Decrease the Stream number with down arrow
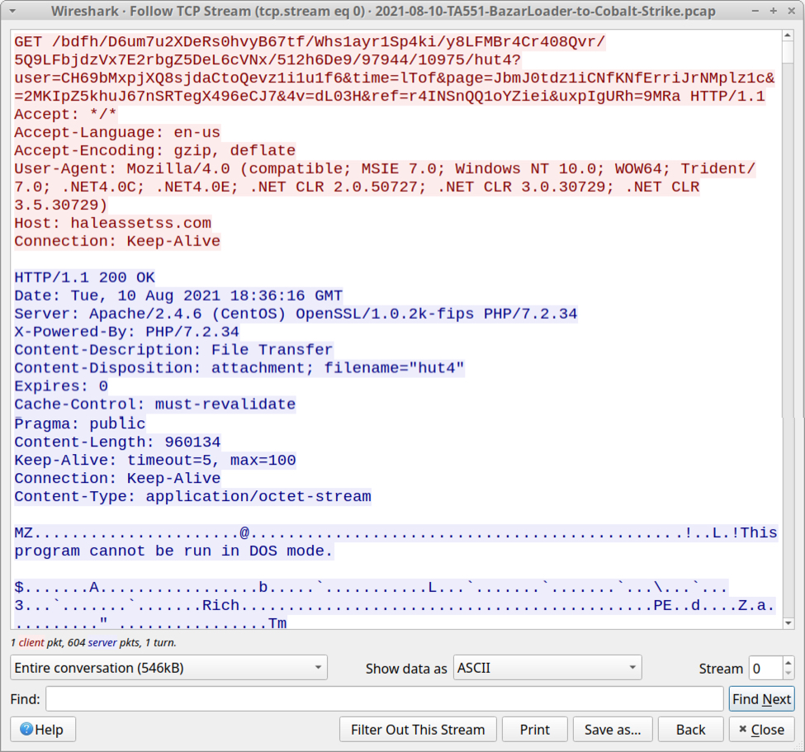This screenshot has width=805, height=752. coord(788,674)
